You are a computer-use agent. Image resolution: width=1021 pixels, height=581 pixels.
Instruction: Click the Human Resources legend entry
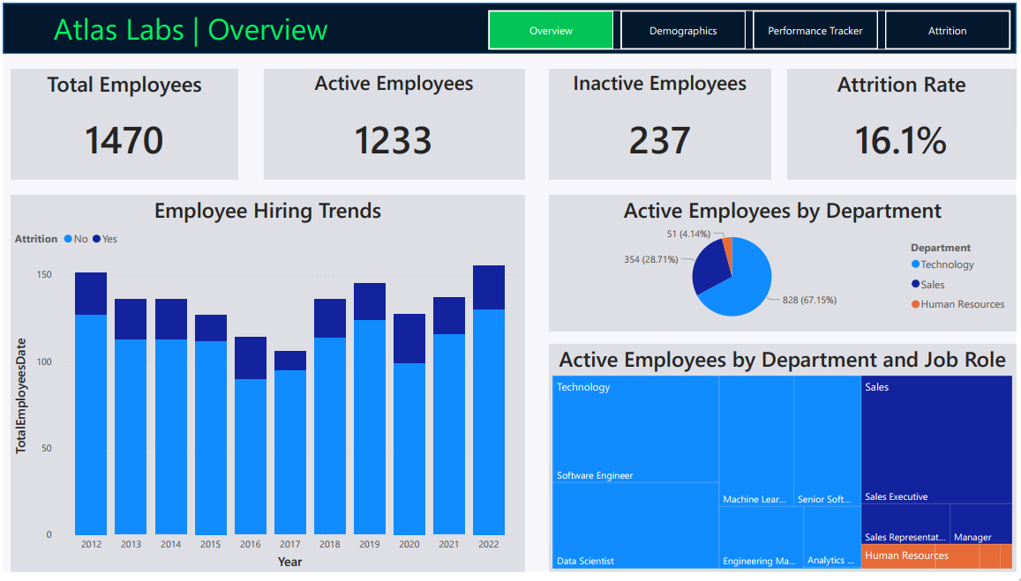tap(957, 304)
